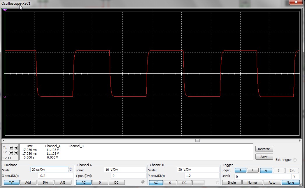Click the Channel B Scale field
The width and height of the screenshot is (305, 188).
(x=198, y=170)
